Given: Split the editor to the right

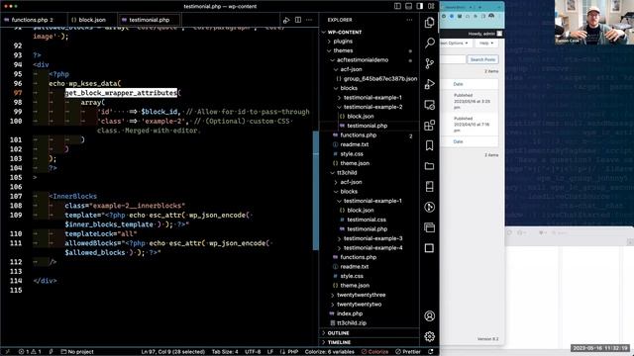Looking at the screenshot, I should (x=298, y=20).
